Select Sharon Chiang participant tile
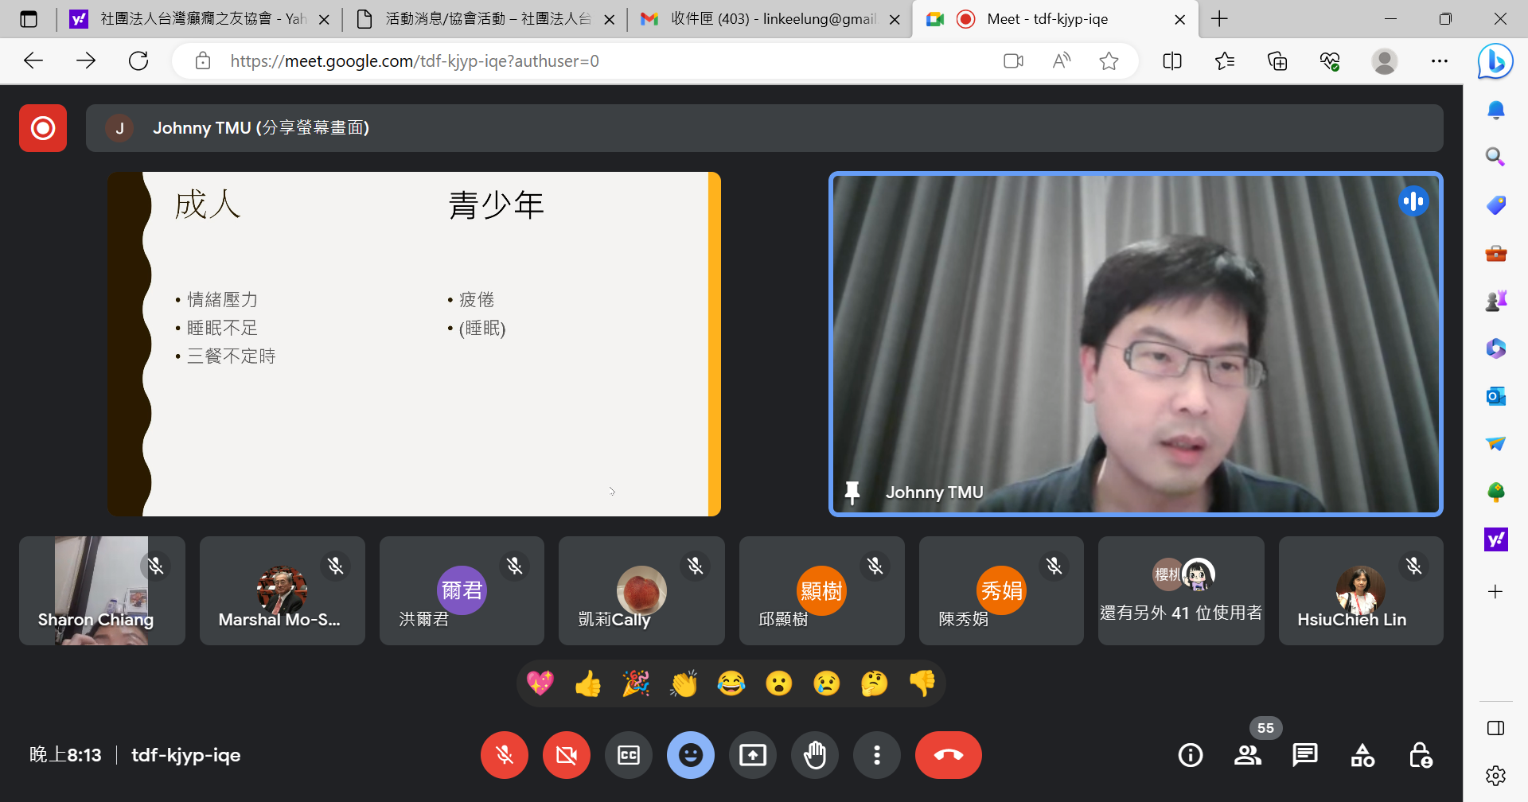Screen dimensions: 1528x802 pos(102,590)
